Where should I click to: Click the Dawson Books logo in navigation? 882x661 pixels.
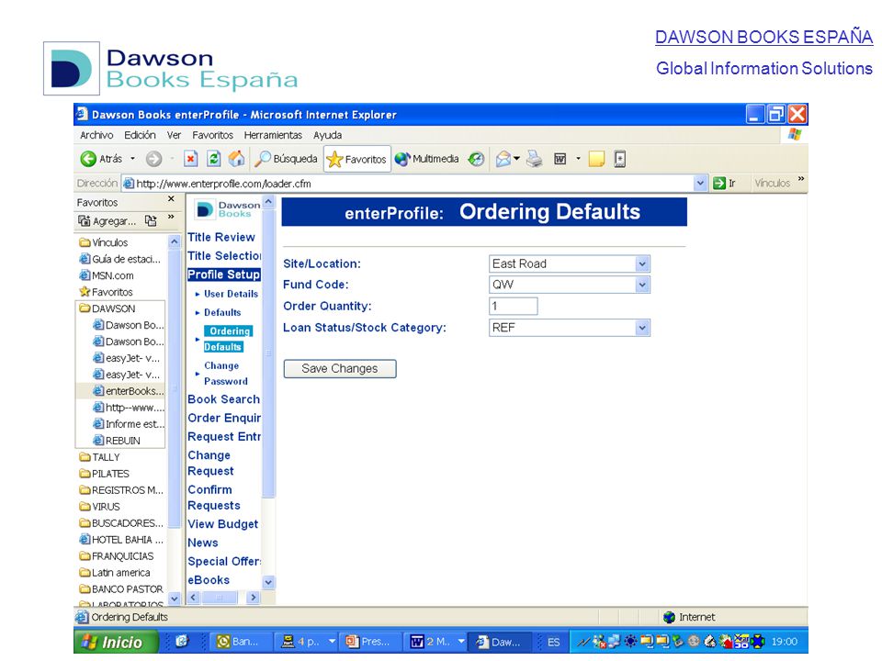click(x=228, y=209)
